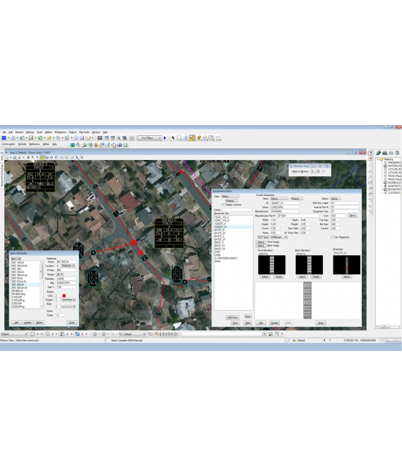Screen dimensions: 402x476
Task: Click the blue globe icon in the bottom toolbar
Action: pyautogui.click(x=77, y=334)
